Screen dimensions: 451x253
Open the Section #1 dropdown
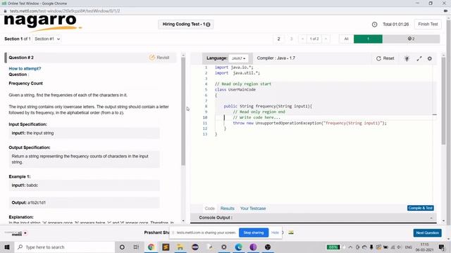click(x=47, y=39)
